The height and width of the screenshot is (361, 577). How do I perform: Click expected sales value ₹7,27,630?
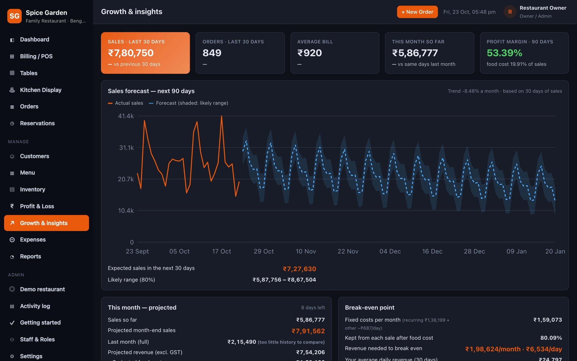tap(299, 269)
